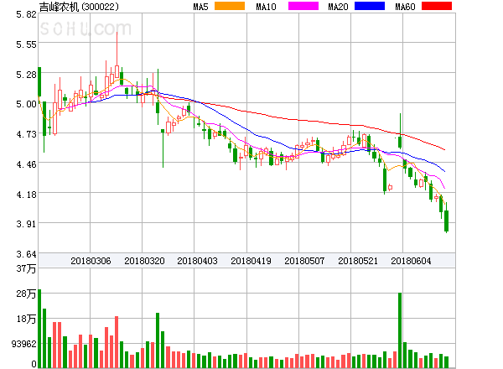This screenshot has width=503, height=369.
Task: Select the MA10 legend label
Action: point(267,7)
